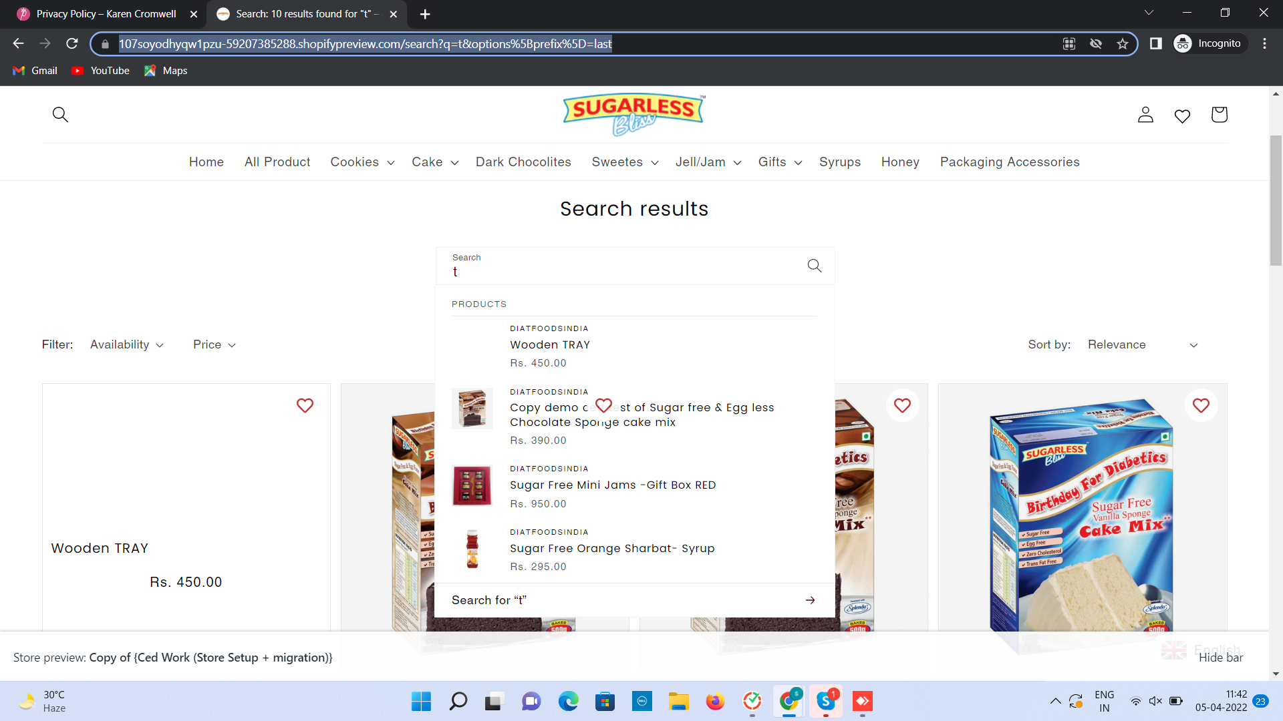
Task: Toggle third-party cookie blocking eye icon
Action: tap(1096, 44)
